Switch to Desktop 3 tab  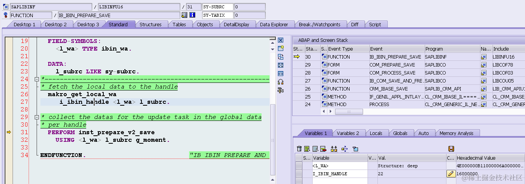[88, 24]
